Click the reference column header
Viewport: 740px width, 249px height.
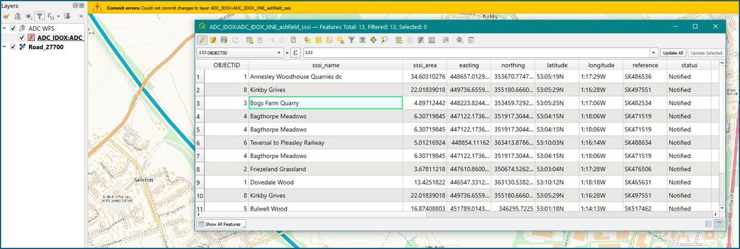click(645, 65)
